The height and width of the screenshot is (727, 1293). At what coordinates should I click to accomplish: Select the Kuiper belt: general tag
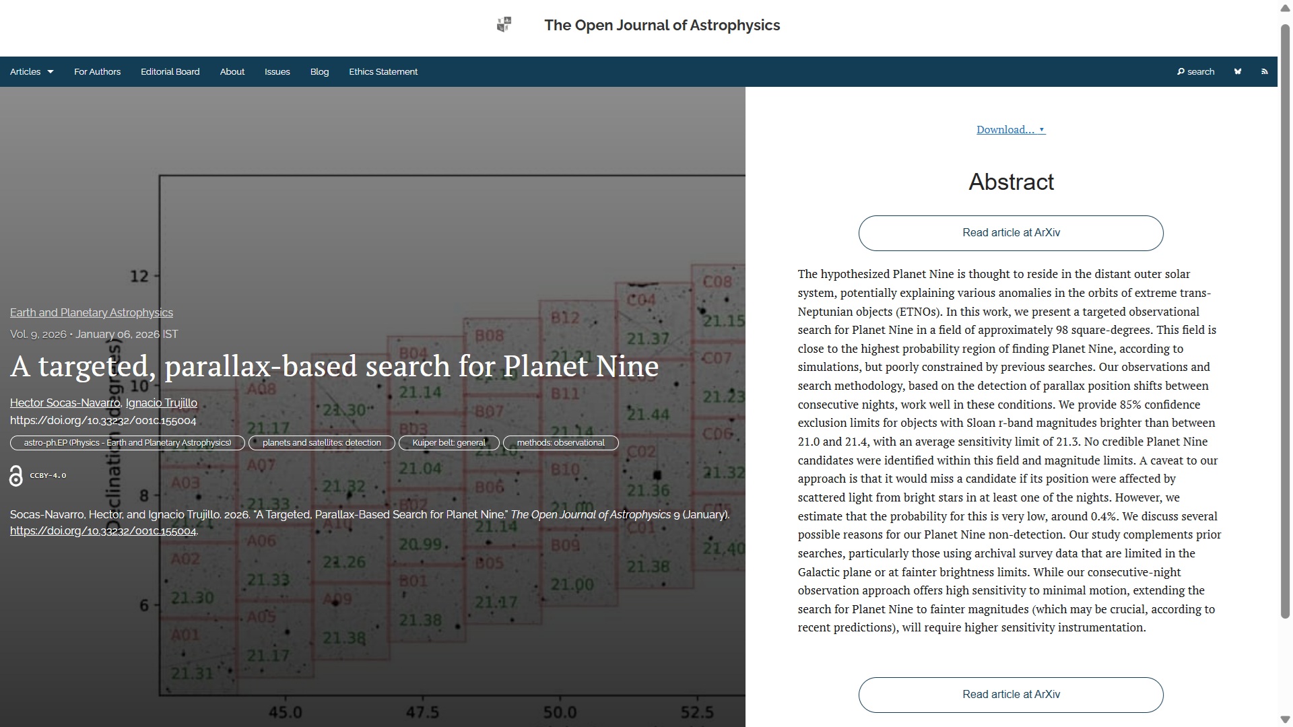(449, 443)
